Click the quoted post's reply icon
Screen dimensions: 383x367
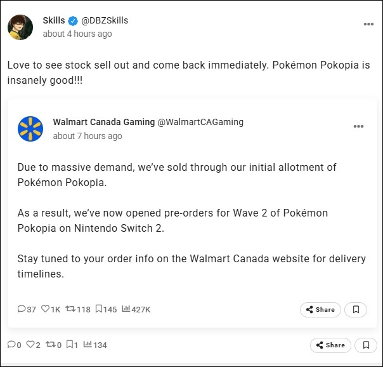pyautogui.click(x=22, y=309)
